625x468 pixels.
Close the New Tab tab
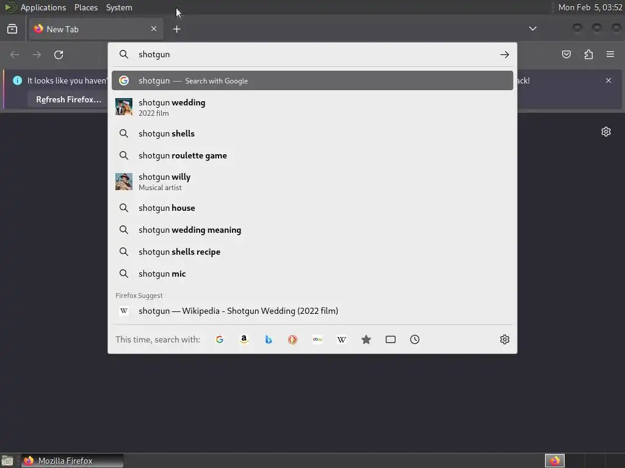(x=154, y=29)
